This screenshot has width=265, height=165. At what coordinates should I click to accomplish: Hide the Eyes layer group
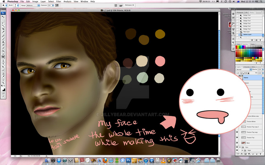point(237,147)
